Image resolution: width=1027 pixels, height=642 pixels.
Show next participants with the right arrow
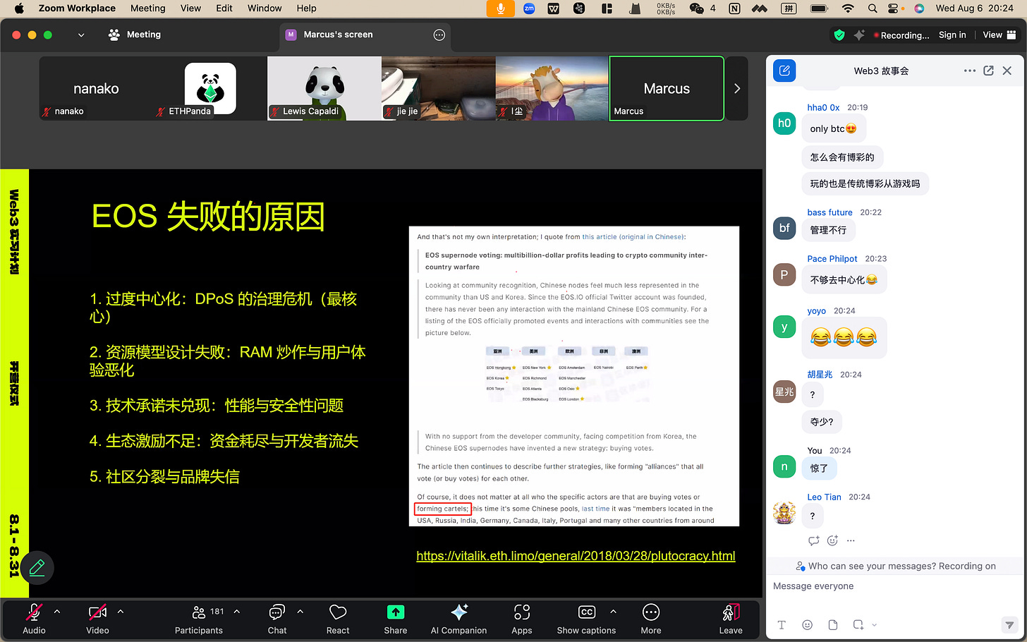tap(737, 88)
